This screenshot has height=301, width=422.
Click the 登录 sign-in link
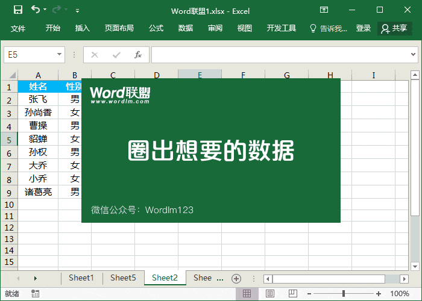[364, 28]
